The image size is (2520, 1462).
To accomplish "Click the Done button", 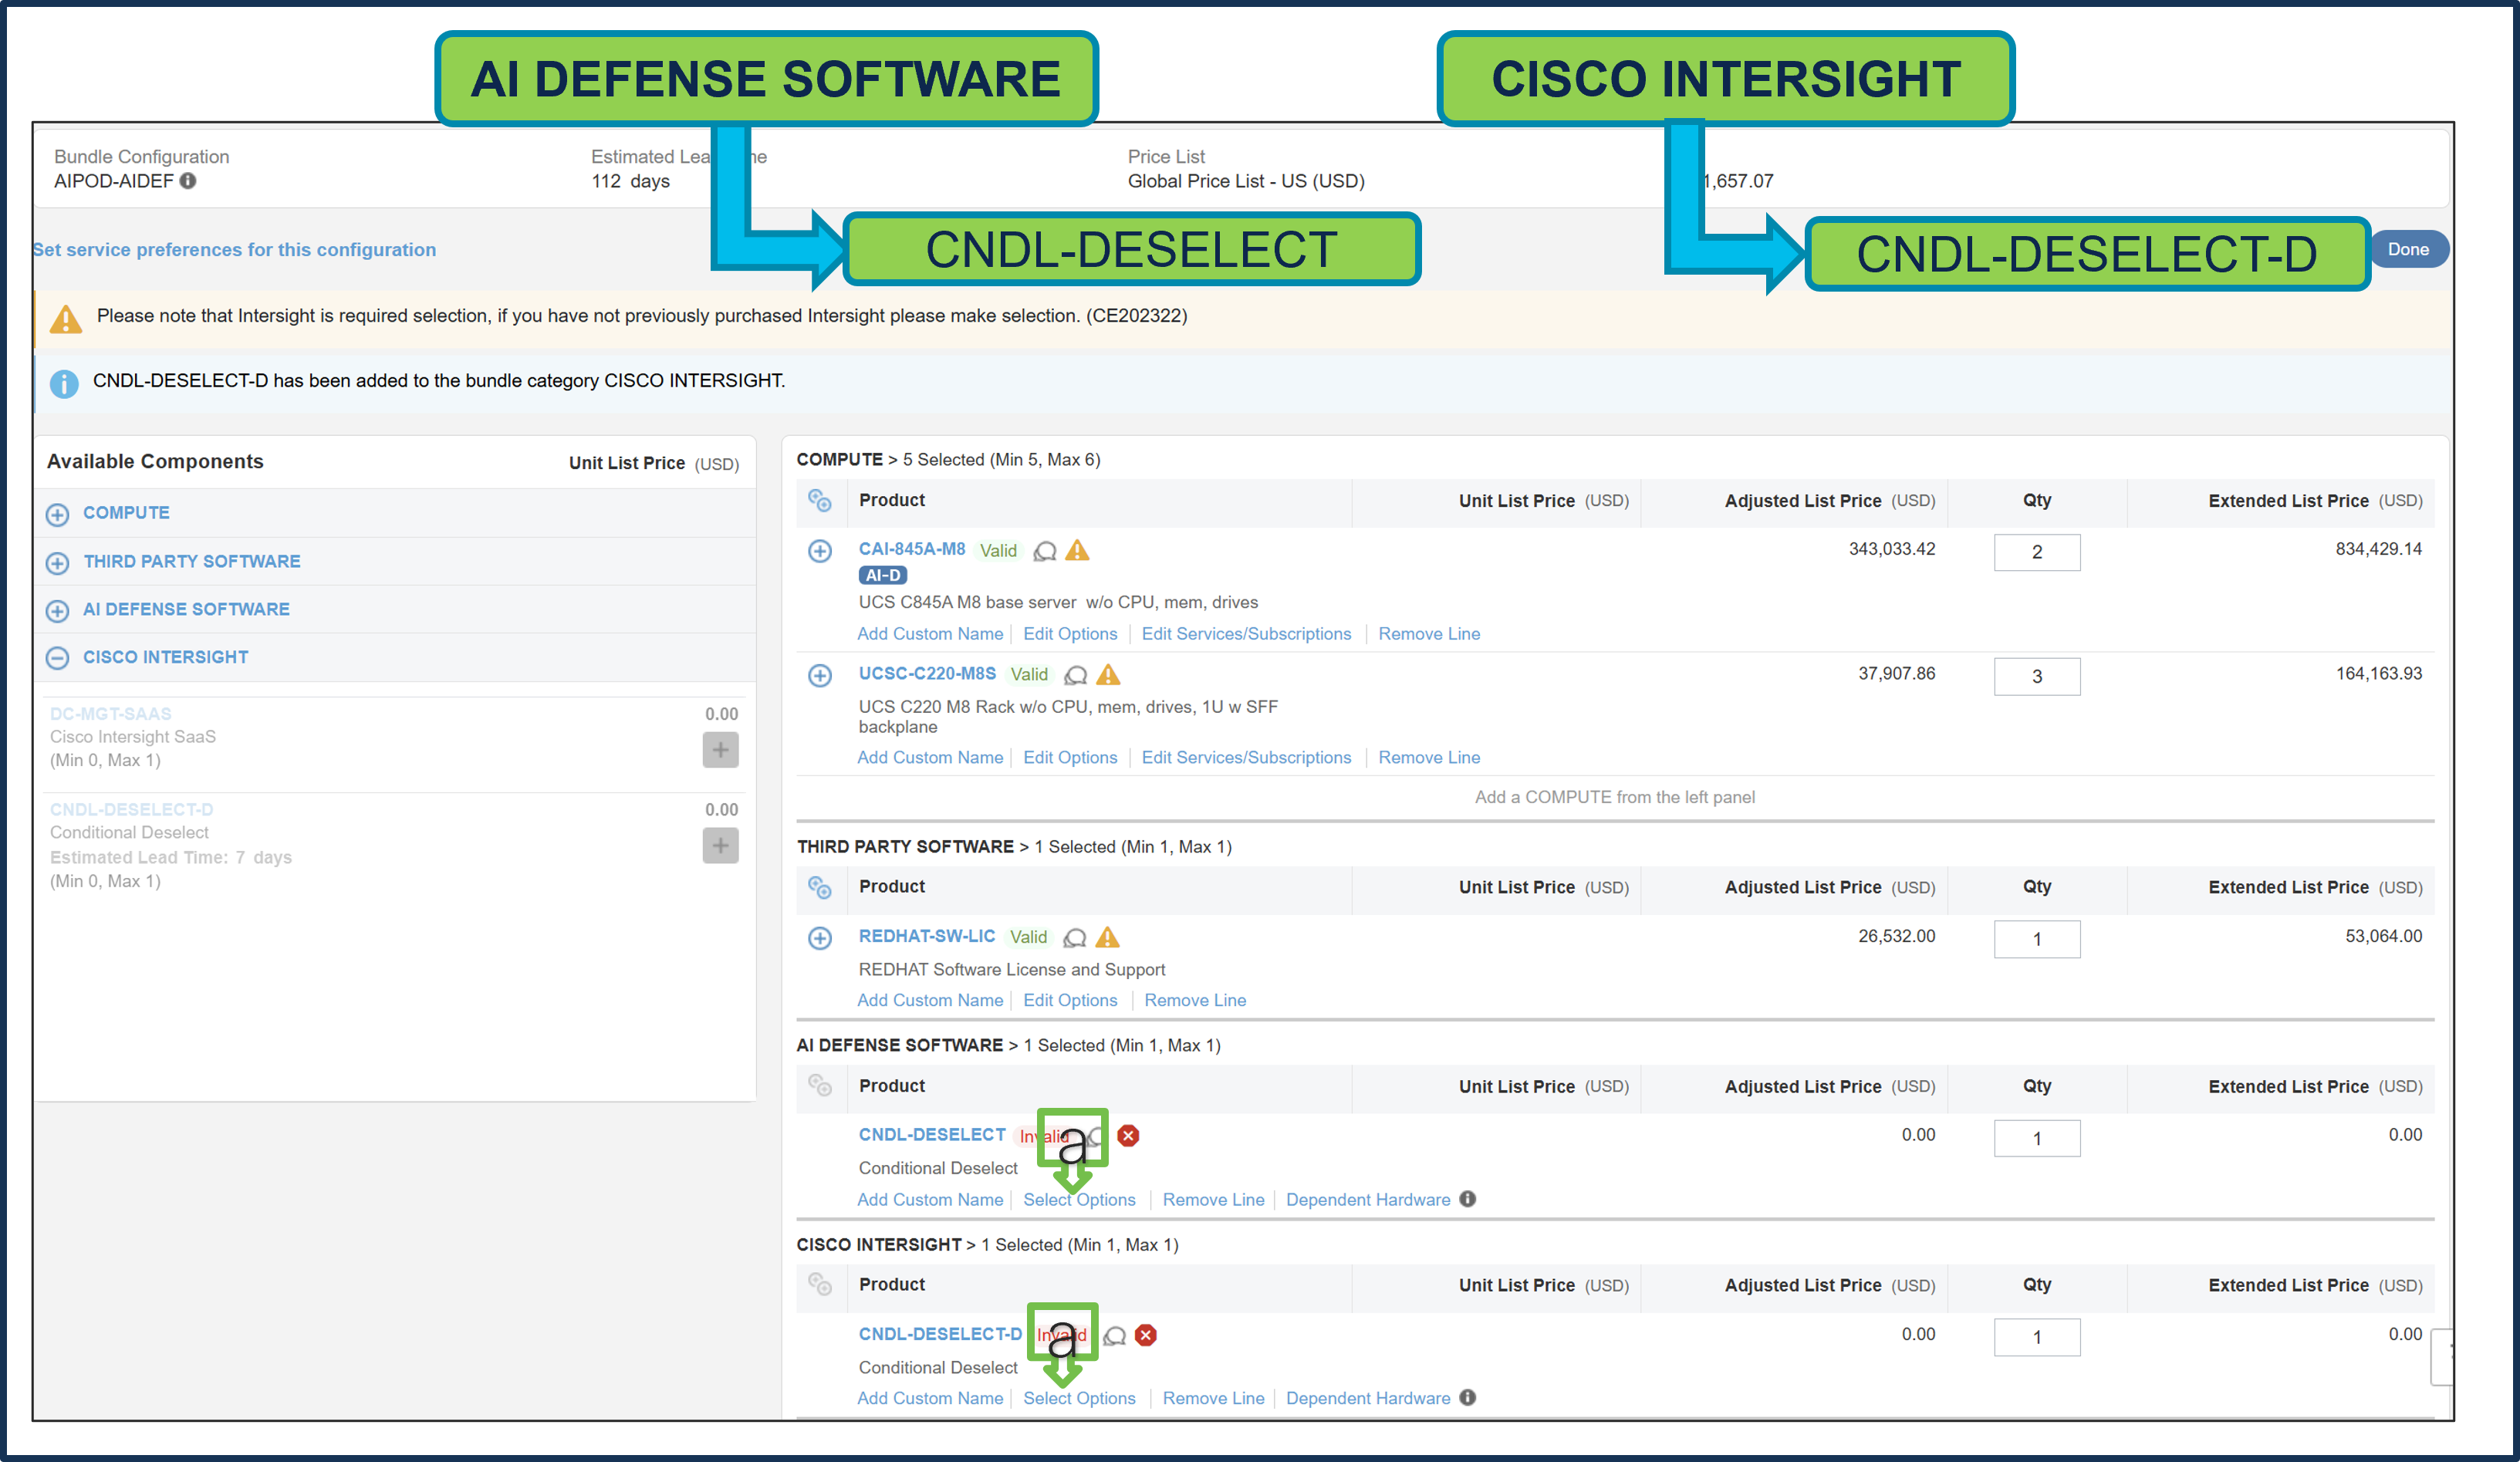I will tap(2408, 249).
